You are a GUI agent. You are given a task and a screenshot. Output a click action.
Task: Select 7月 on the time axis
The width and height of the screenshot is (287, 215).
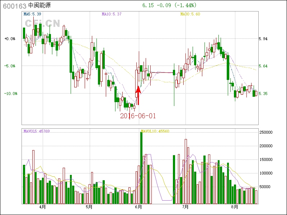185,207
